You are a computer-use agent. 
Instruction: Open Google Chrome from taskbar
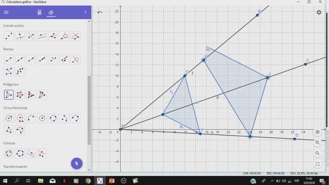click(88, 181)
